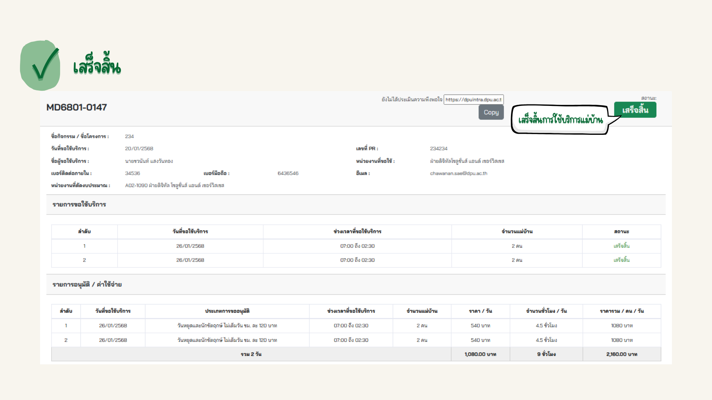Click request date 20/01/2568
The image size is (712, 400).
(139, 149)
